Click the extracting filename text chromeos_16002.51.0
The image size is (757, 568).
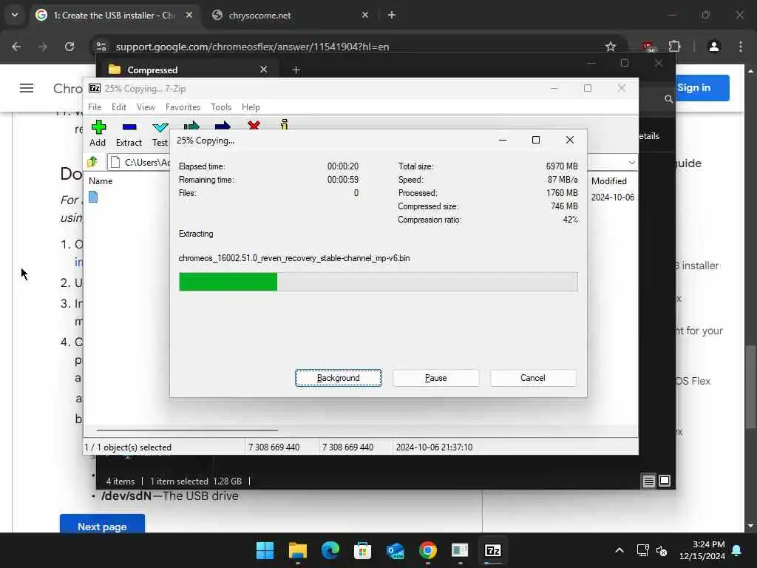coord(294,258)
